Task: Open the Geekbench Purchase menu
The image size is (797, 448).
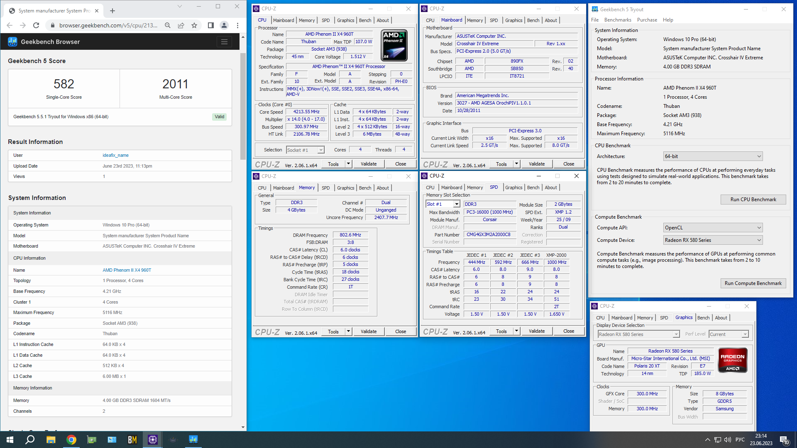Action: tap(647, 20)
